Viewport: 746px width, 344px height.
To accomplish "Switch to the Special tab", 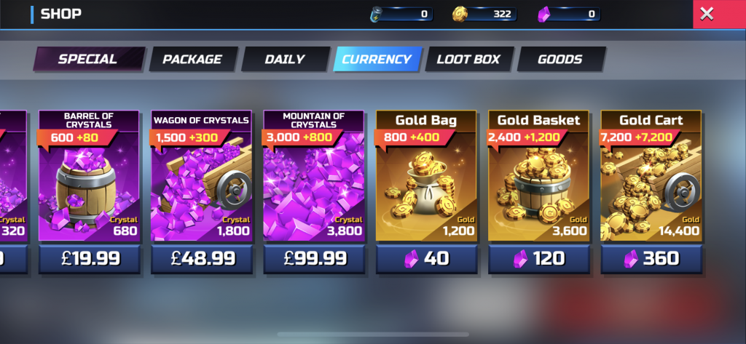I will [88, 60].
